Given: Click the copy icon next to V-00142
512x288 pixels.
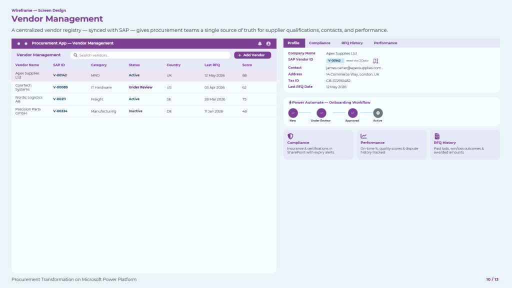Looking at the screenshot, I should point(375,60).
